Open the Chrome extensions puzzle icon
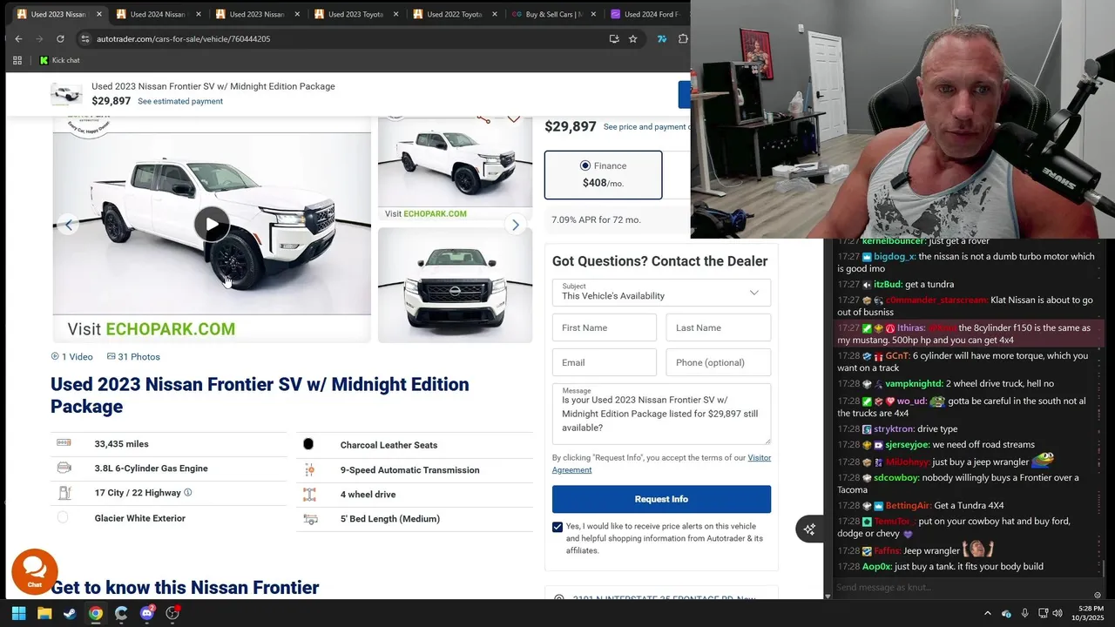Screen dimensions: 1115x627 [683, 38]
